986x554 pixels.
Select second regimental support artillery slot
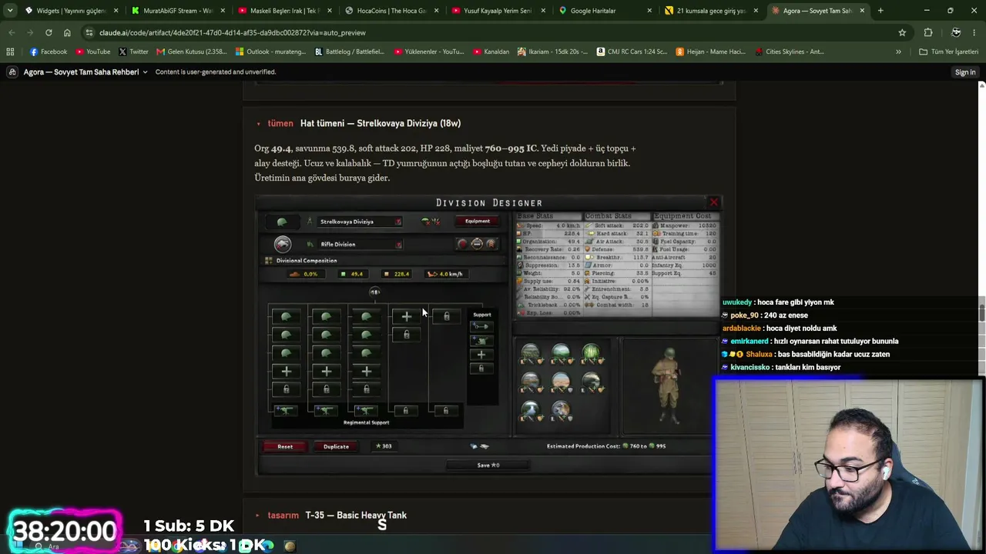[x=326, y=411]
